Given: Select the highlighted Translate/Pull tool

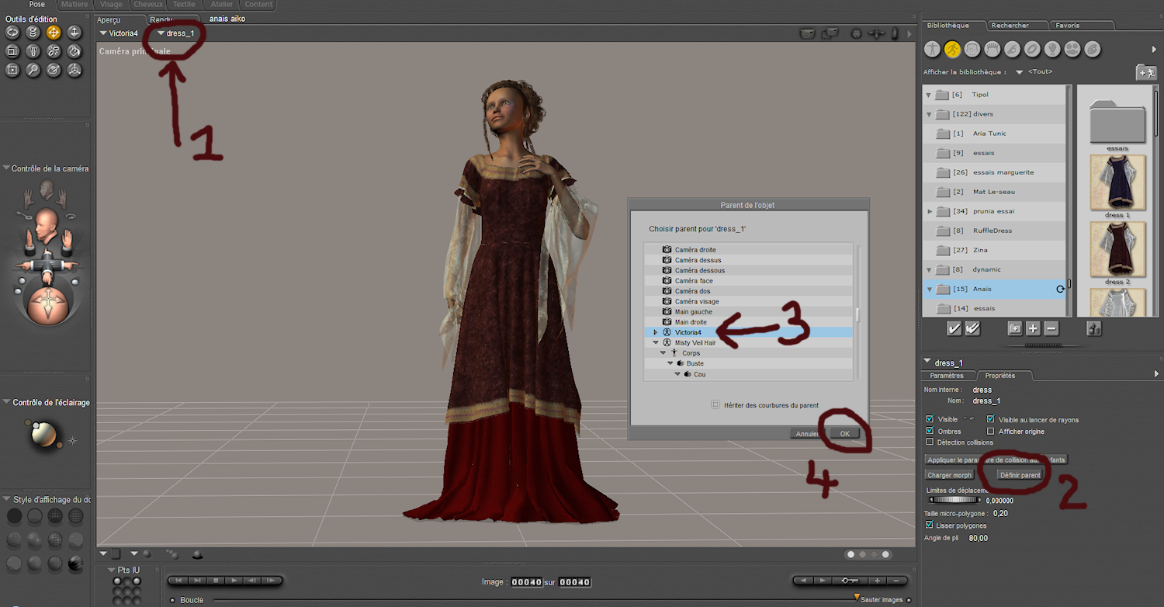Looking at the screenshot, I should point(54,32).
